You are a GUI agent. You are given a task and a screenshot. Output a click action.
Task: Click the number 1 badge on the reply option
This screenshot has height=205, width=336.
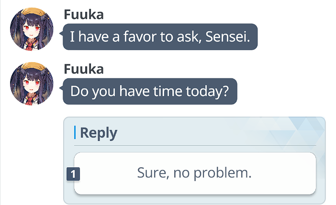pyautogui.click(x=73, y=174)
